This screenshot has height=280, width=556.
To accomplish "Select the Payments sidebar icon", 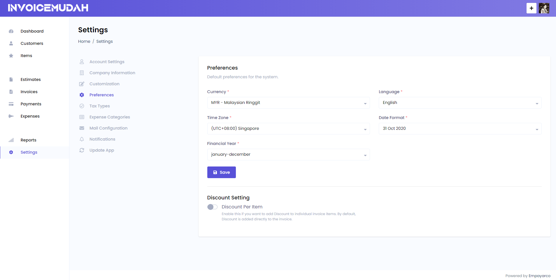I will [x=11, y=104].
